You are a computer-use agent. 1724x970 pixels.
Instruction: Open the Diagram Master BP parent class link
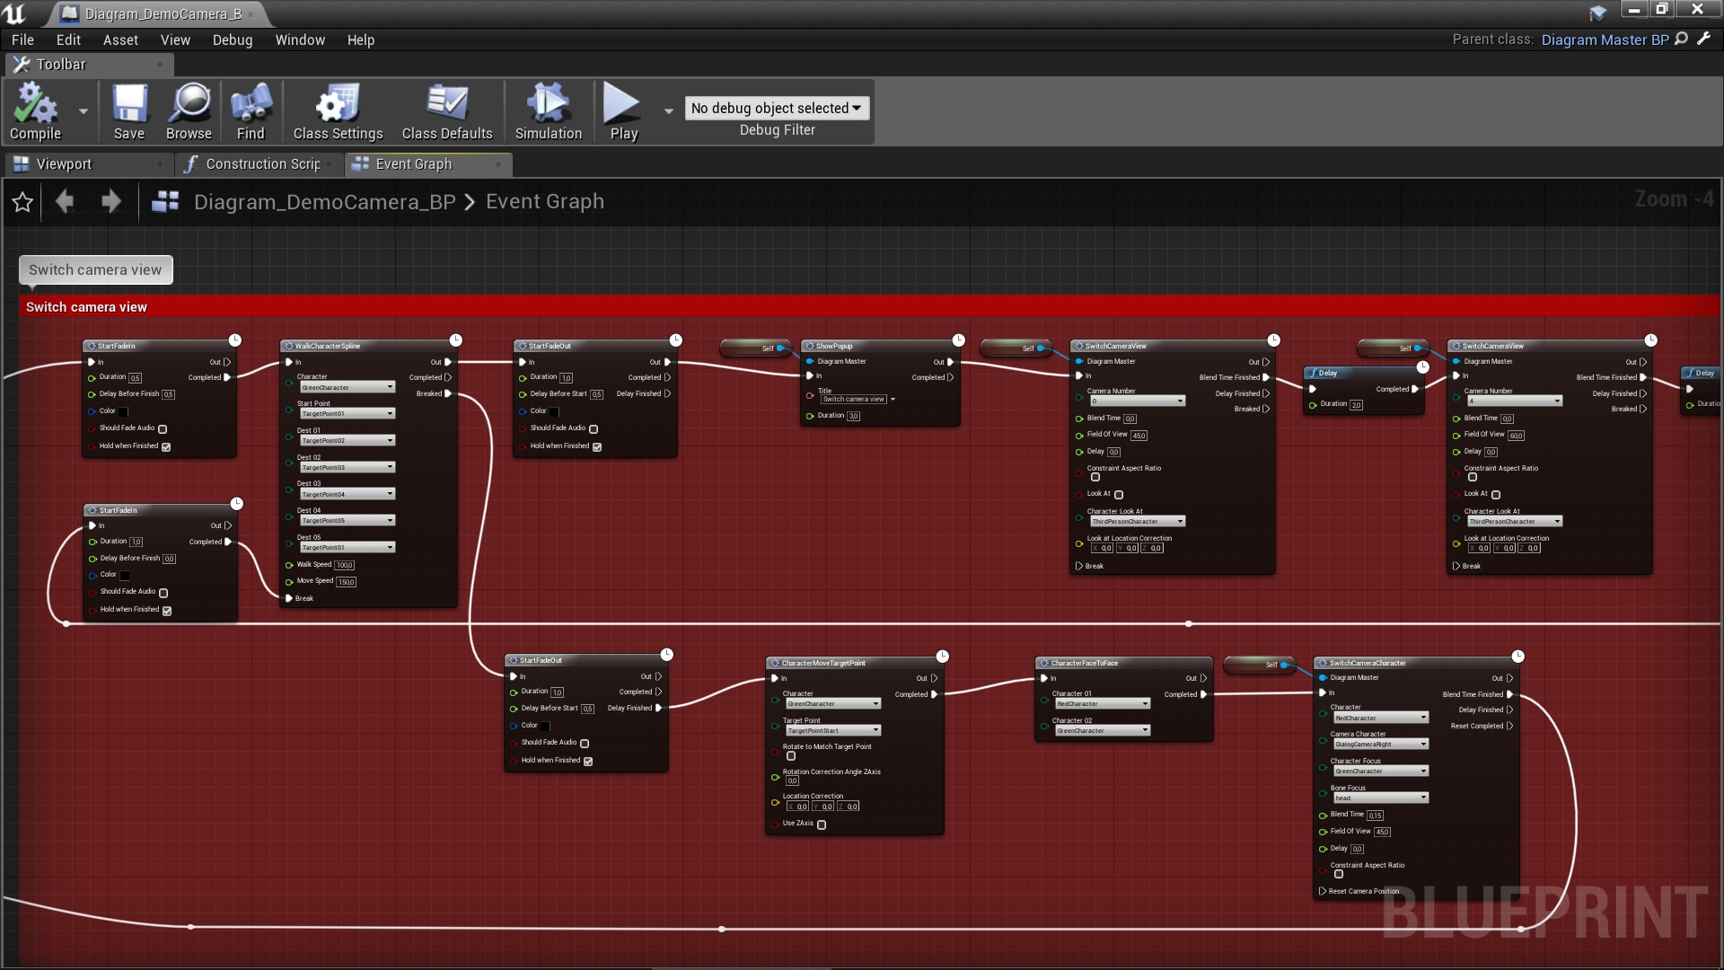1605,40
